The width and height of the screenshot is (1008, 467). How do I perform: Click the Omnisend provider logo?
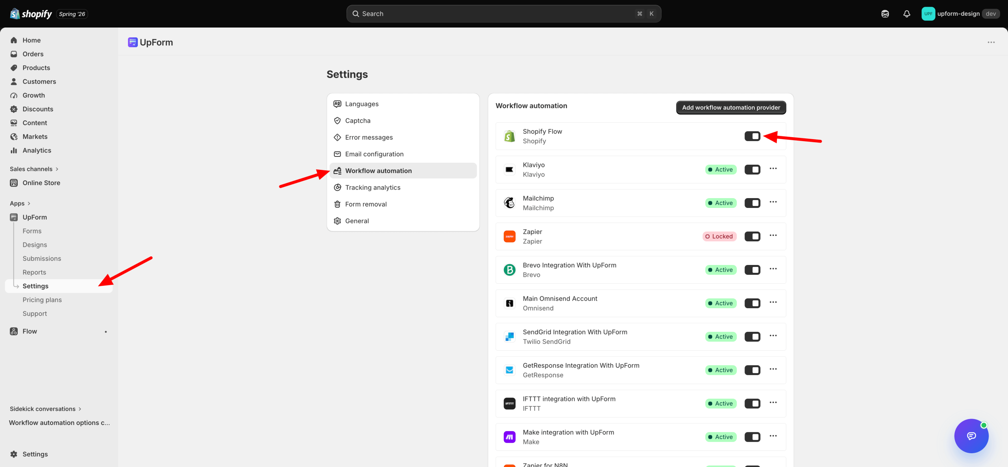click(x=510, y=303)
